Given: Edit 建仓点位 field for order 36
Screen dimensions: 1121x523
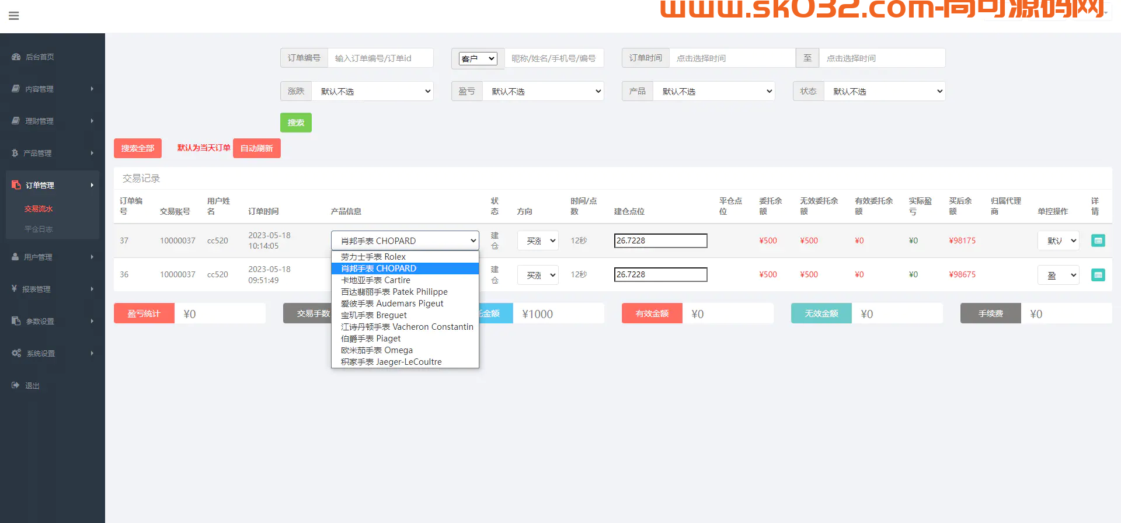Looking at the screenshot, I should click(661, 274).
